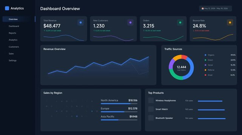Click the Smart Watch product thumbnail
Image resolution: width=242 pixels, height=135 pixels.
pos(151,109)
